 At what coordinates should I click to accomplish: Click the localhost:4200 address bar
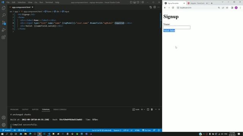point(197,8)
